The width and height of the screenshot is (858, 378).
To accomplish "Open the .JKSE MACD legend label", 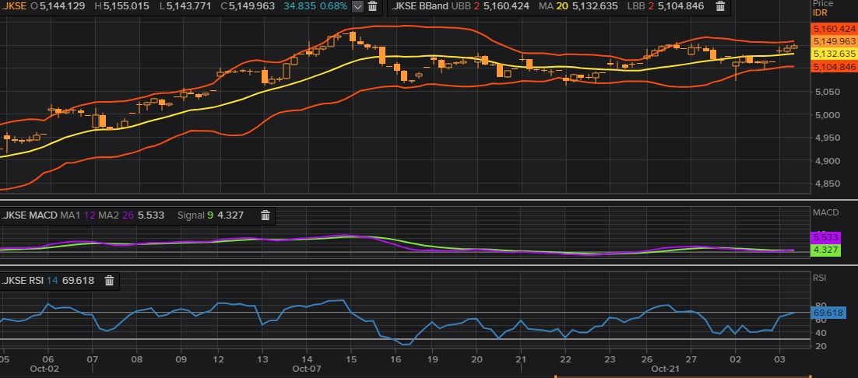I will point(29,215).
